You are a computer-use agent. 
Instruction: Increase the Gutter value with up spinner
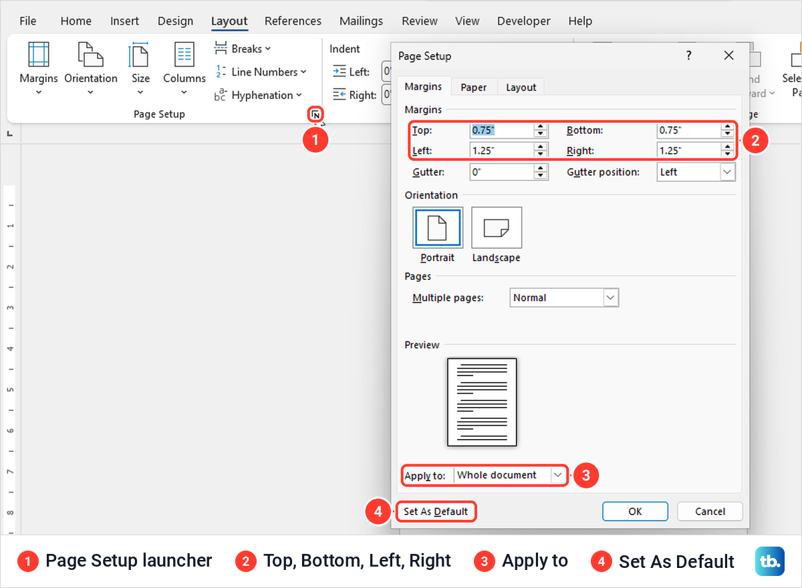541,168
